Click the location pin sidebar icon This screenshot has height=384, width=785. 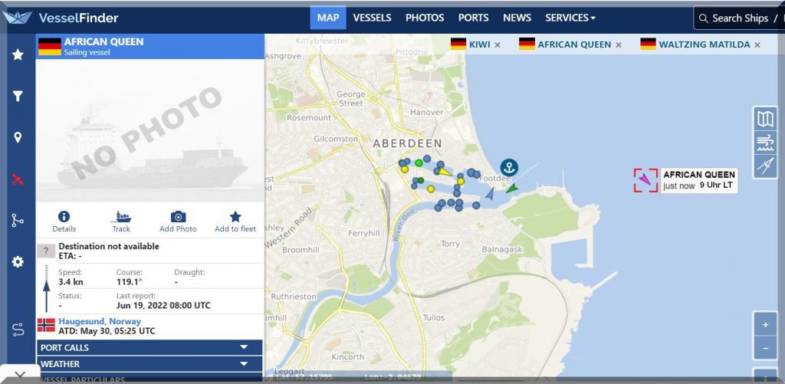(18, 138)
